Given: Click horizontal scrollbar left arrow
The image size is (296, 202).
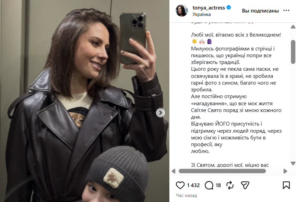Looking at the screenshot, I should point(173,171).
